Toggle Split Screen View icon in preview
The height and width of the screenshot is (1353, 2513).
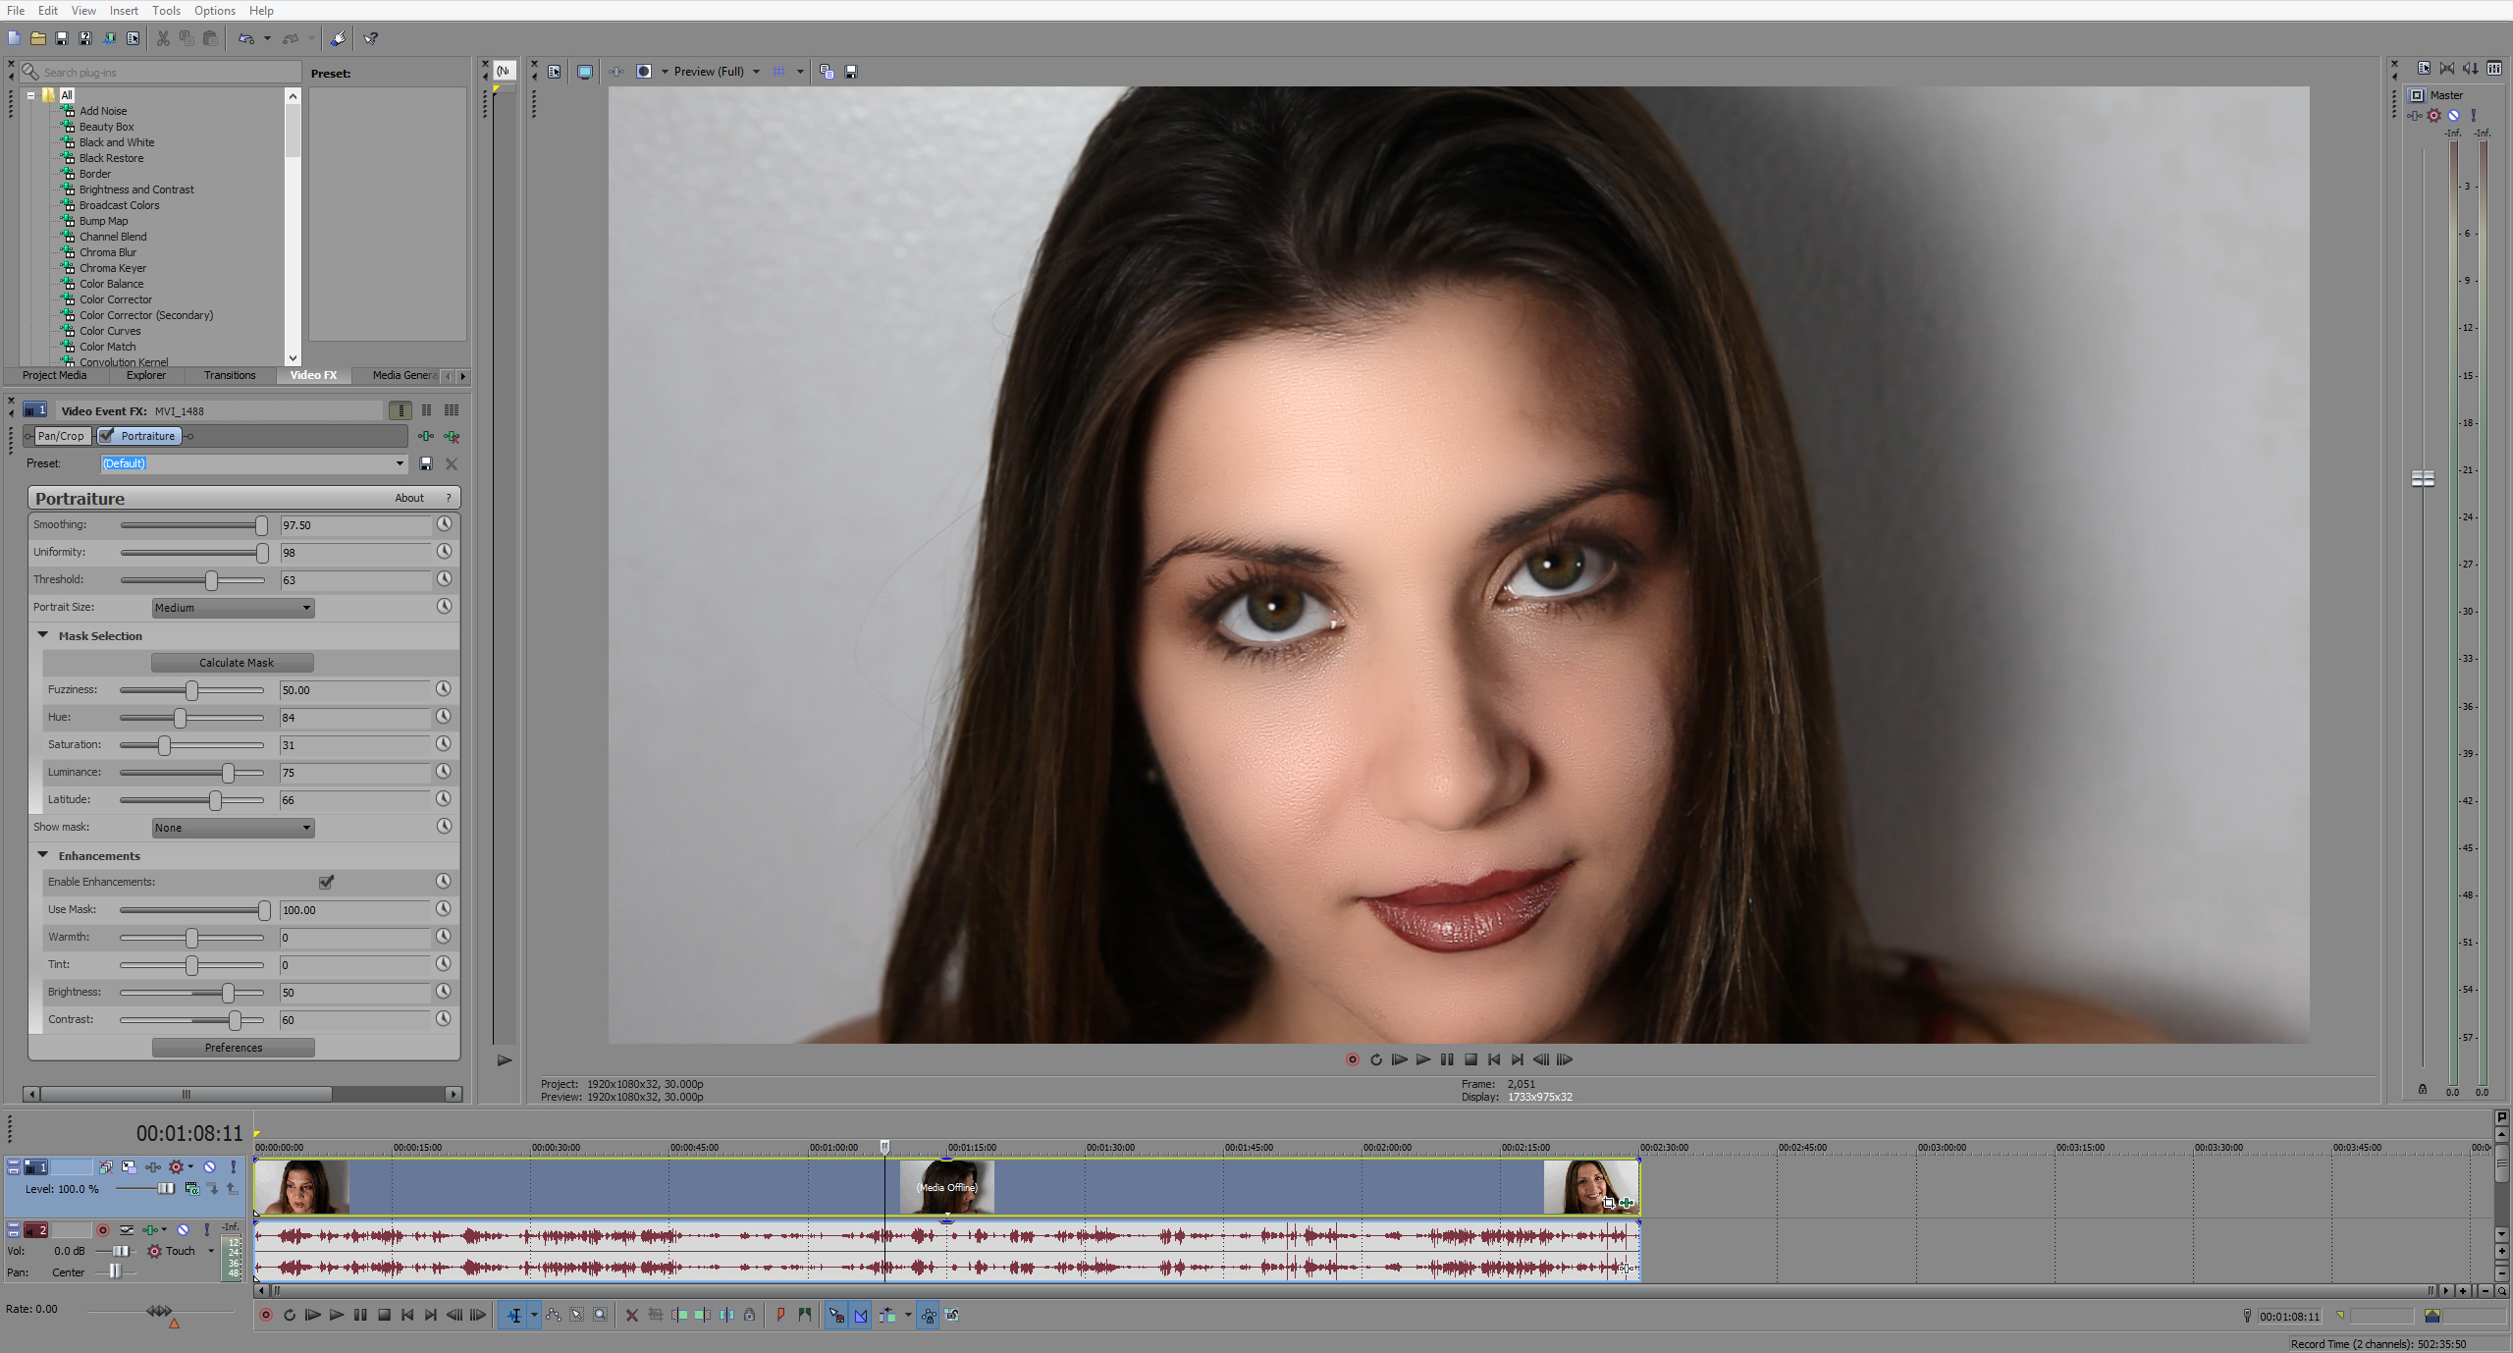[x=644, y=72]
